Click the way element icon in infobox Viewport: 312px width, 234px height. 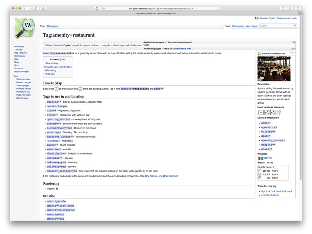pos(267,113)
